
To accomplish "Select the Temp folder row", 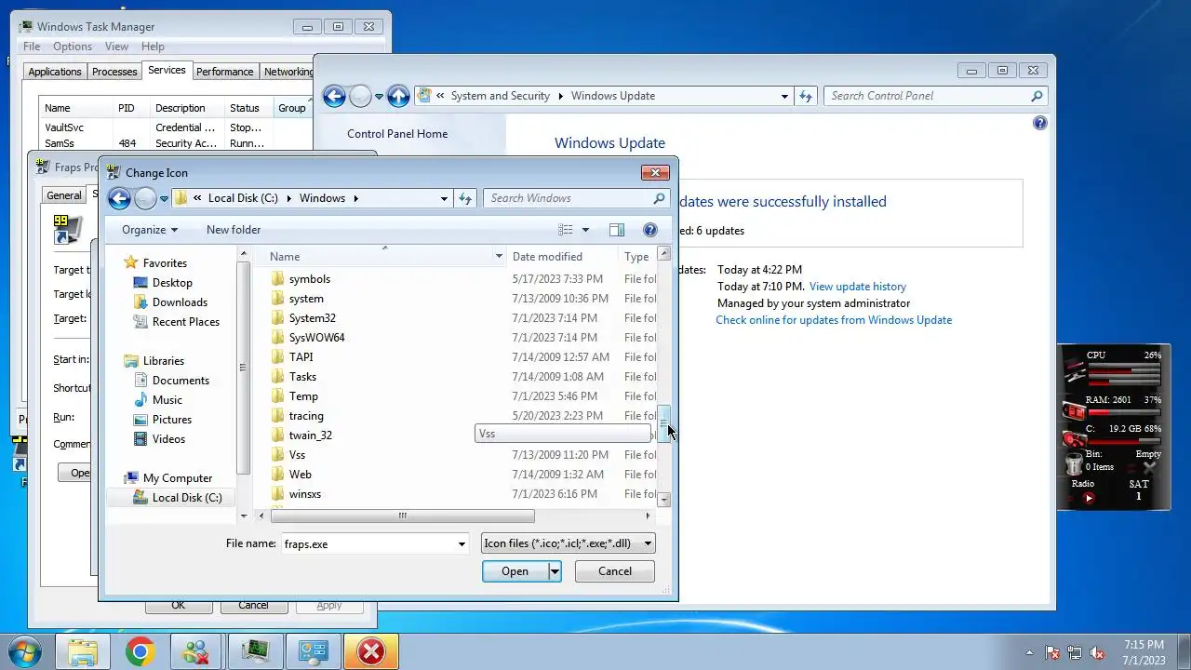I will [x=462, y=396].
